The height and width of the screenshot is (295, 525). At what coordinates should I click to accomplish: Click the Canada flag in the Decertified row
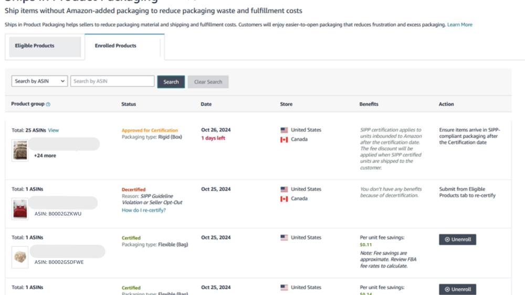[x=284, y=199]
